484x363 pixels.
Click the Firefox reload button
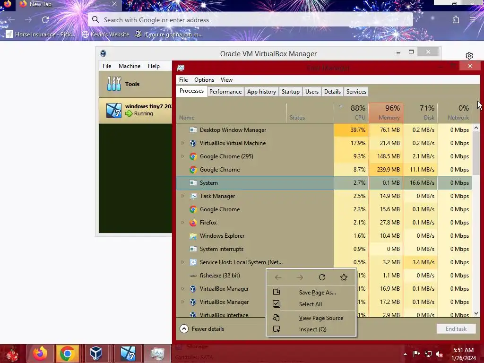(x=45, y=20)
